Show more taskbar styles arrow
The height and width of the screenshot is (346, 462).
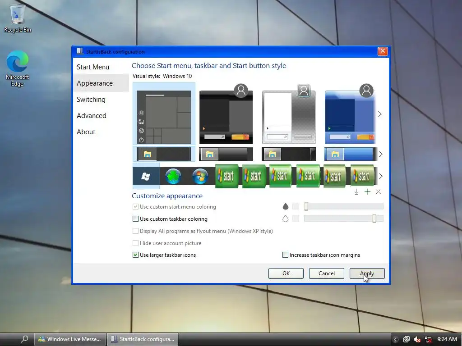click(x=381, y=154)
